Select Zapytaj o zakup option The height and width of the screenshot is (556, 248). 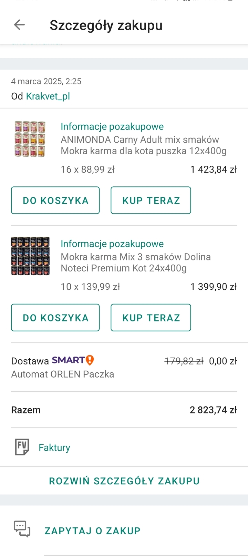[x=93, y=531]
